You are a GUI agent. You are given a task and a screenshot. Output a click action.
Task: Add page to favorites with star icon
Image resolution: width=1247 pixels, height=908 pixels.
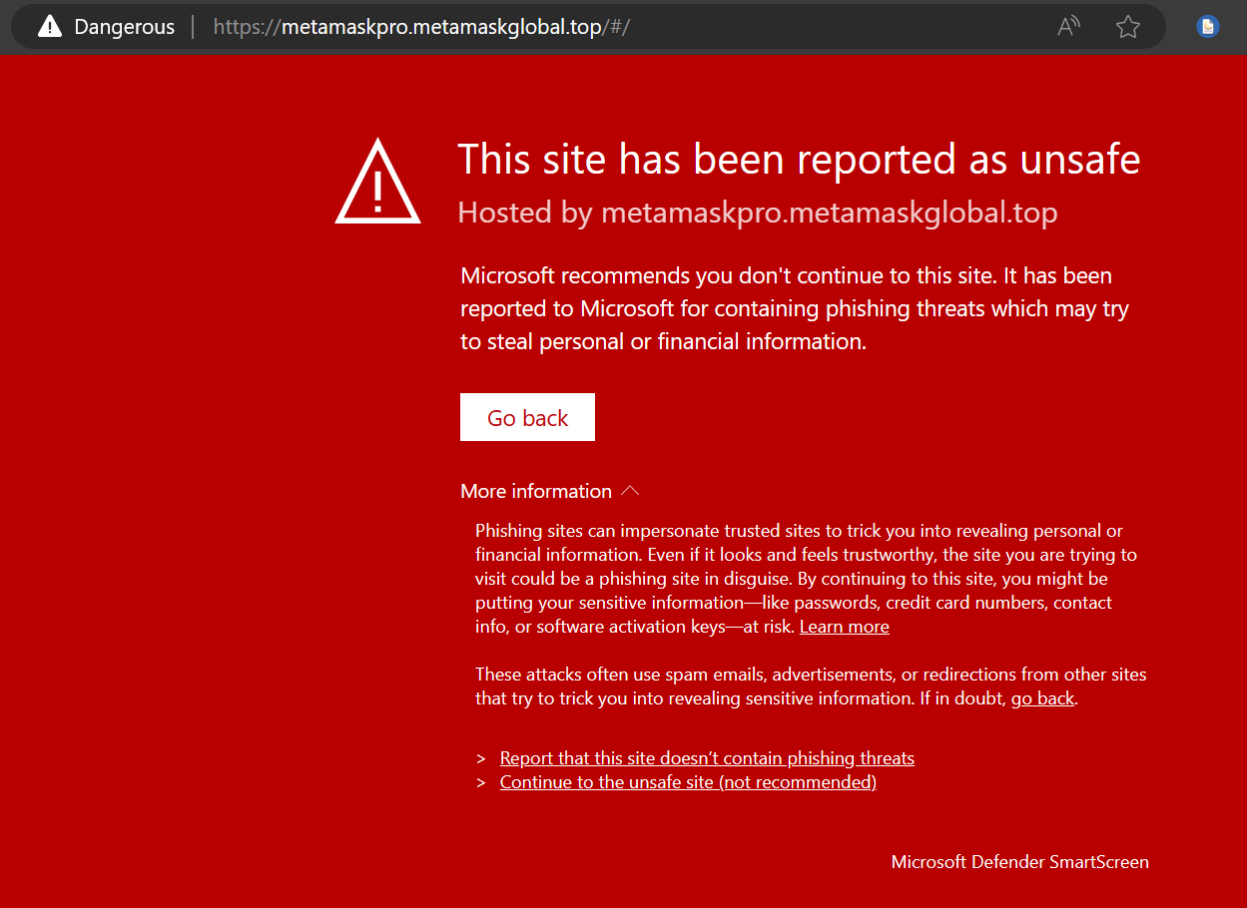pyautogui.click(x=1128, y=27)
